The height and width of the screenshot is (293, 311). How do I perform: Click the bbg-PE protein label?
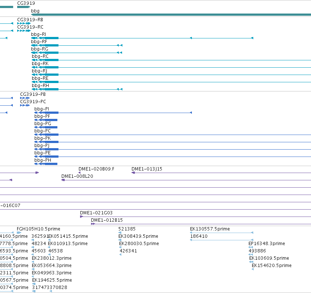42,153
